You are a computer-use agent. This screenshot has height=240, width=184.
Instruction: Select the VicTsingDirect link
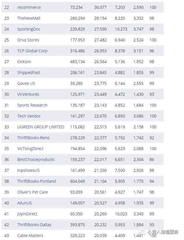[30, 149]
